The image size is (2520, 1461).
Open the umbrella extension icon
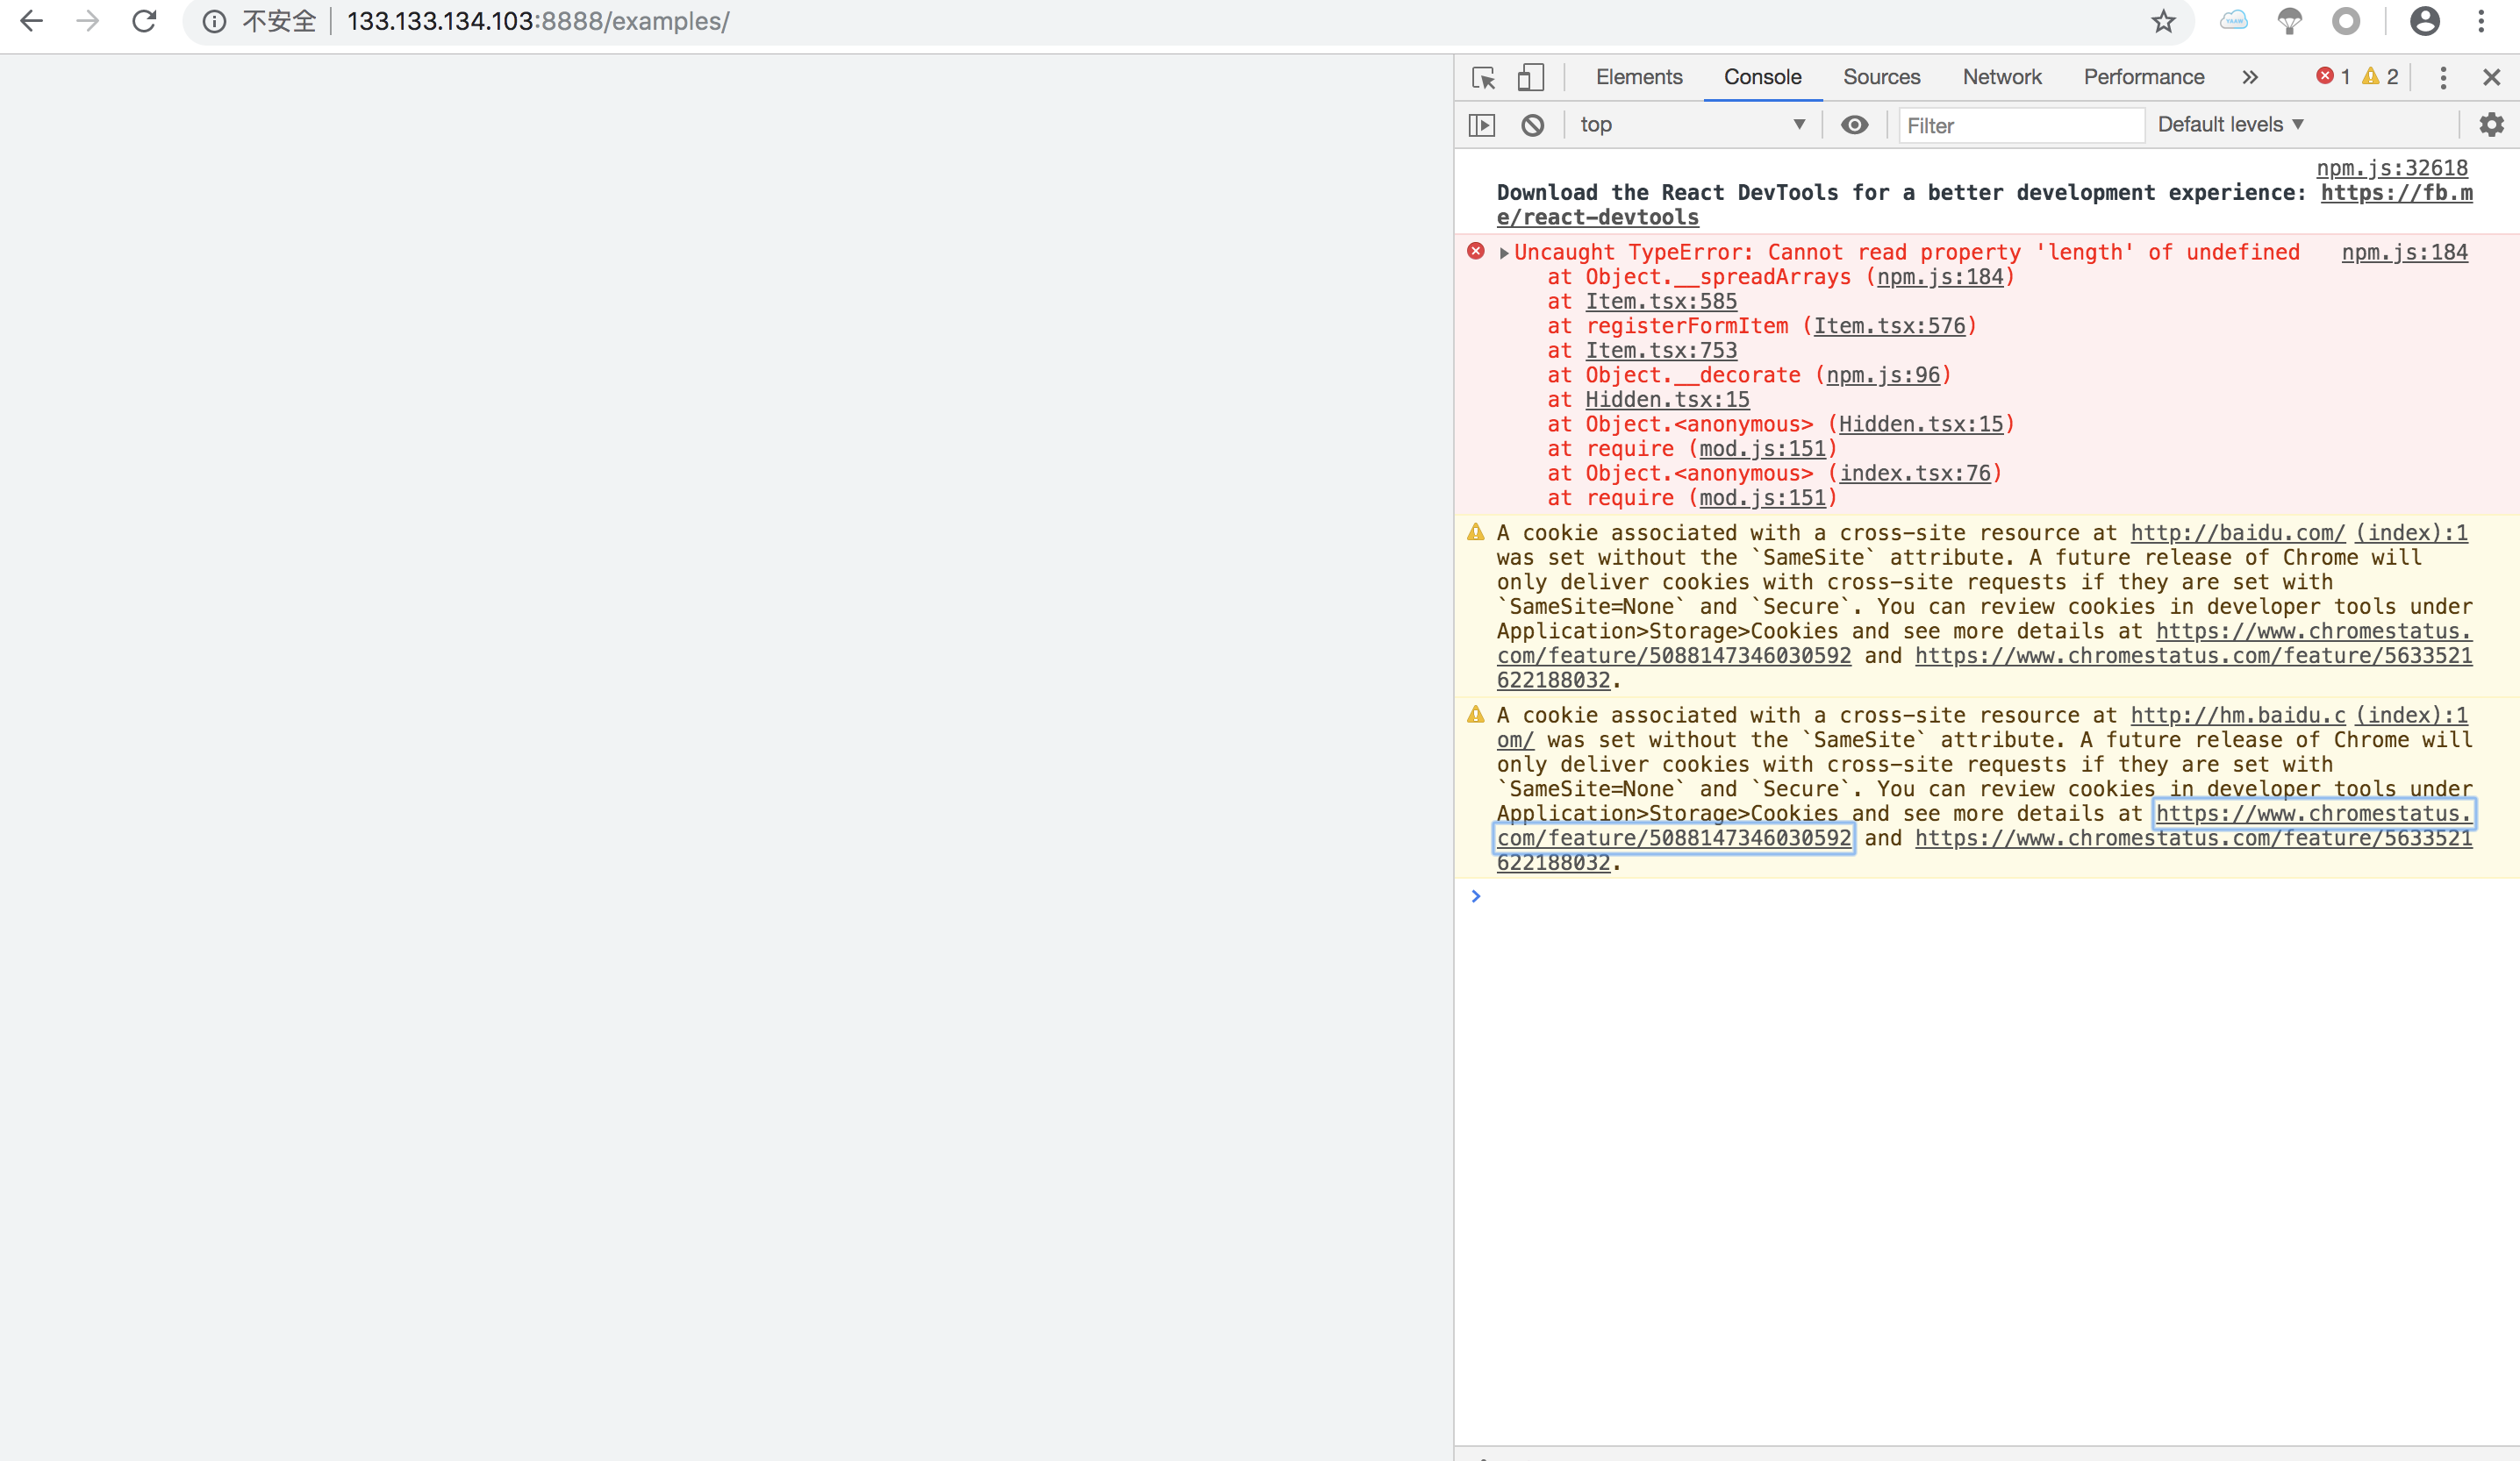click(x=2289, y=21)
